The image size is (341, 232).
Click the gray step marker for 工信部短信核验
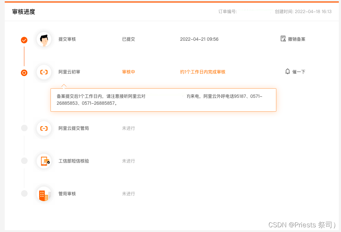24,161
